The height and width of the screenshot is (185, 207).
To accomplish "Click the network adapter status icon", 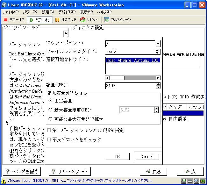I will coord(203,181).
